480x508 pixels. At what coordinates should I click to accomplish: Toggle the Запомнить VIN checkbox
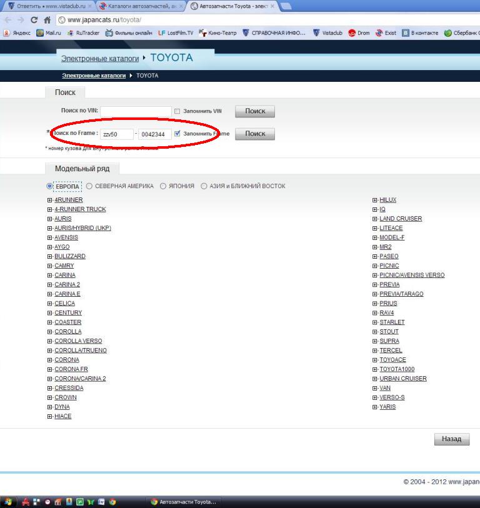click(x=177, y=111)
